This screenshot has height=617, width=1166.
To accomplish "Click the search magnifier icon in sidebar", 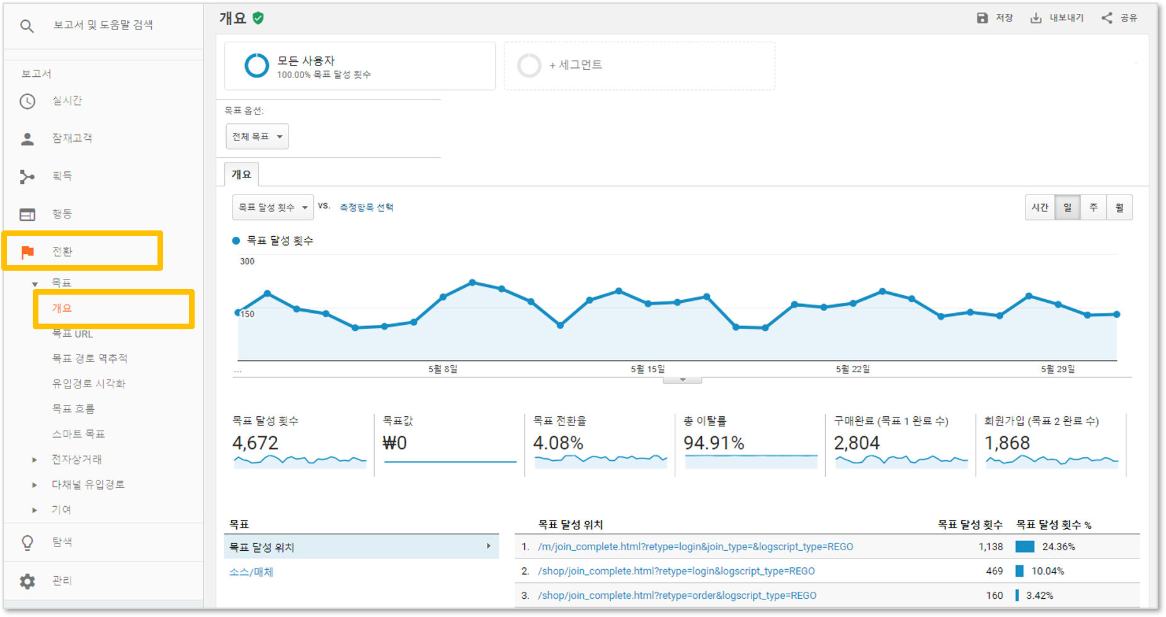I will coord(26,25).
